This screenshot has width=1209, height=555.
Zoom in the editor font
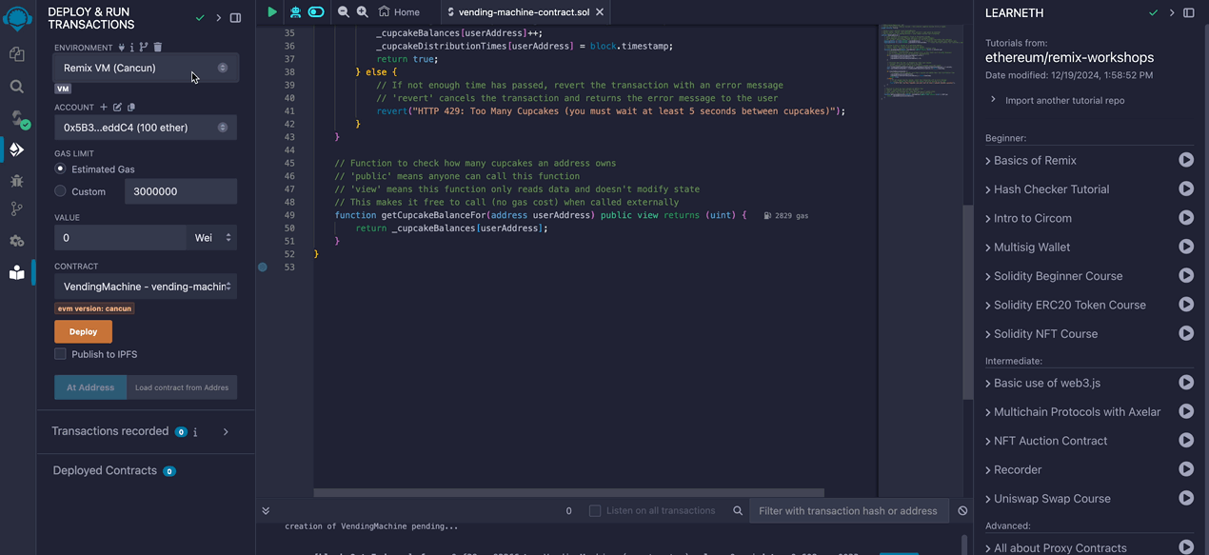[362, 12]
